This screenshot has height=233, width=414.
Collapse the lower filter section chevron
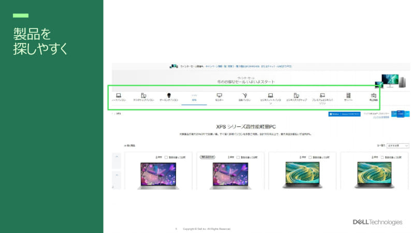coord(117,175)
